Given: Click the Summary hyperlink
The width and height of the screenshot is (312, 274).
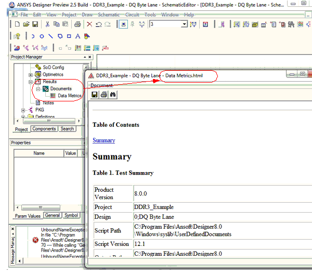Looking at the screenshot, I should click(x=103, y=140).
